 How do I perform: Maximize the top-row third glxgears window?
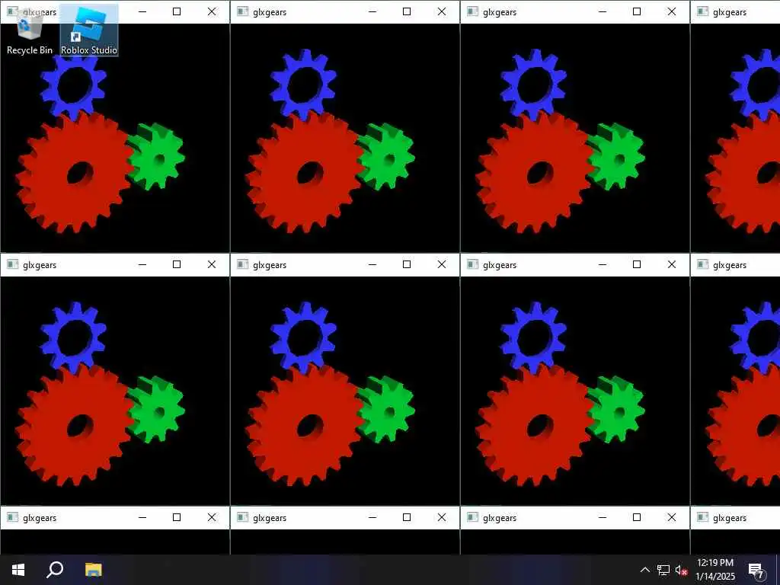[x=637, y=11]
